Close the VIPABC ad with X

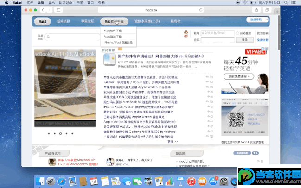tap(266, 49)
